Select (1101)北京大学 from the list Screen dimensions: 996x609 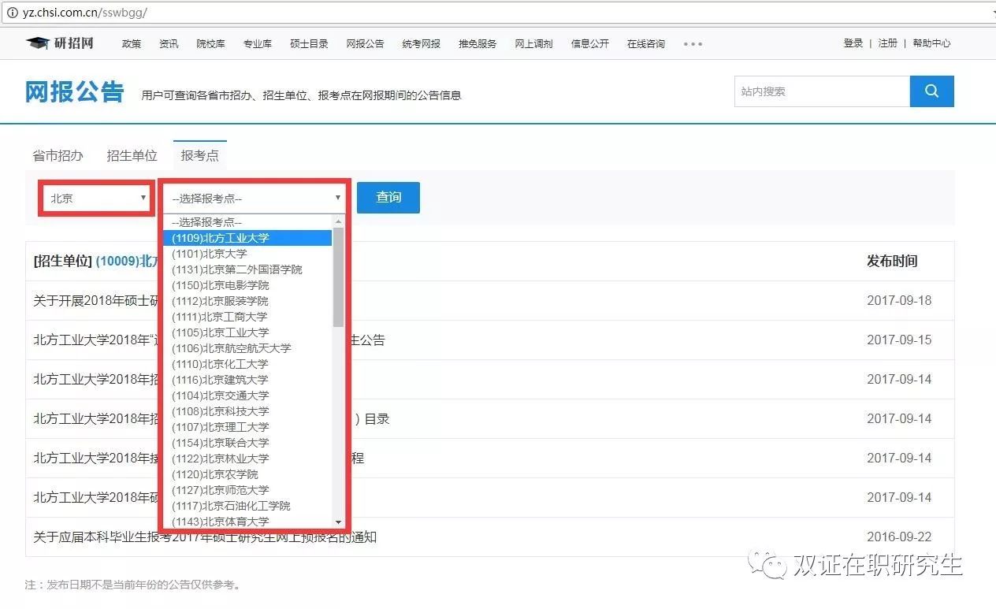coord(210,254)
